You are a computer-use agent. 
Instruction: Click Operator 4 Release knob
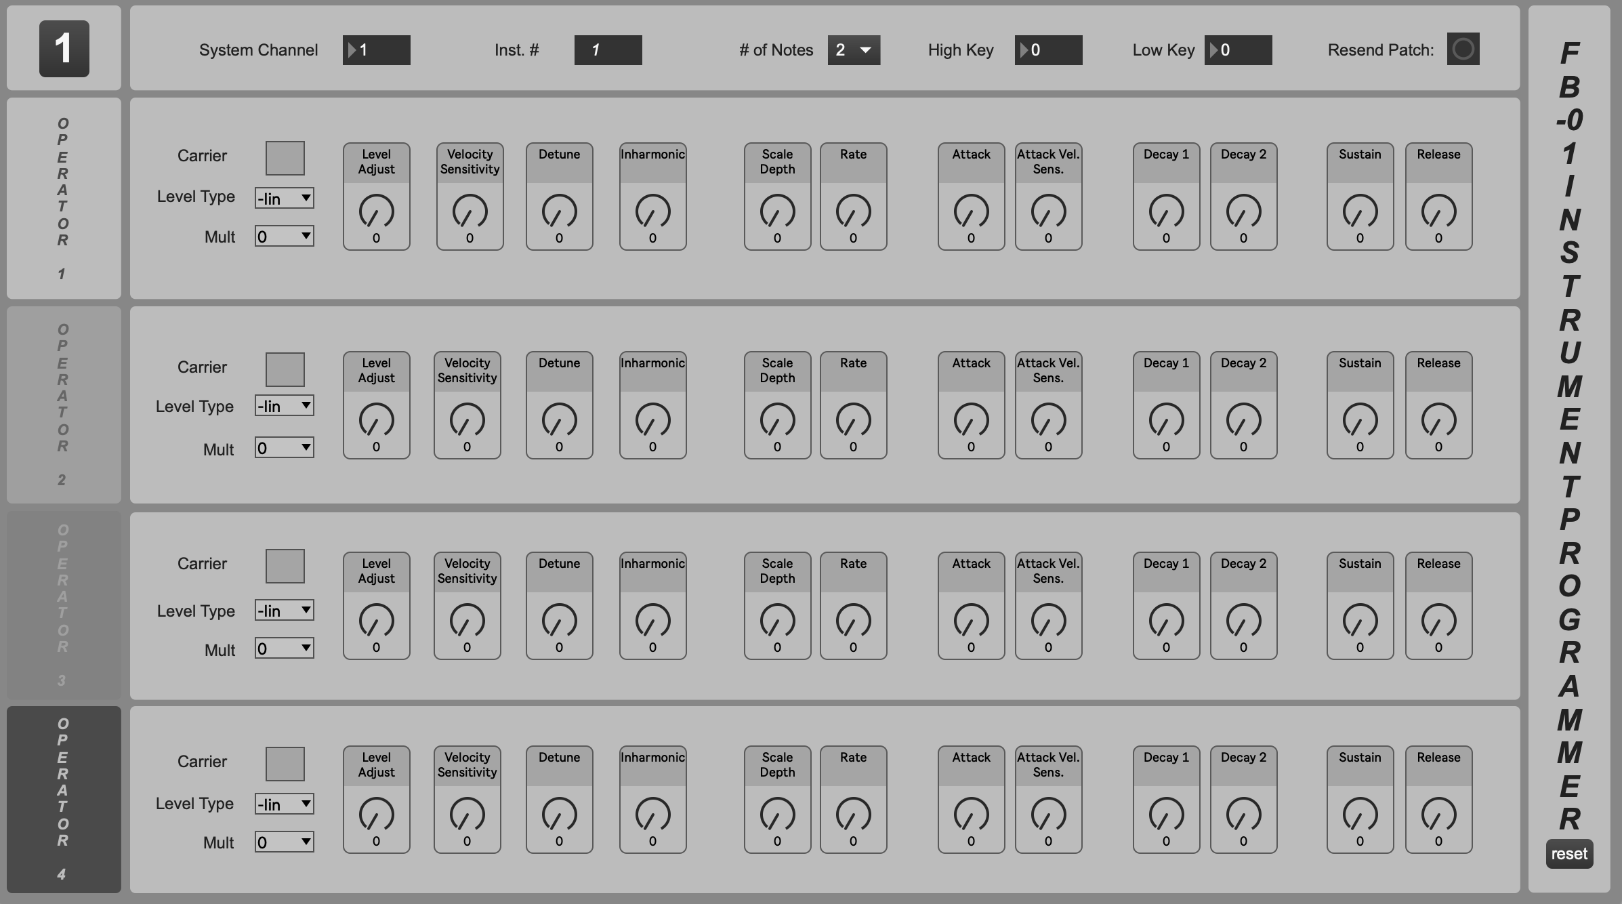click(1438, 815)
